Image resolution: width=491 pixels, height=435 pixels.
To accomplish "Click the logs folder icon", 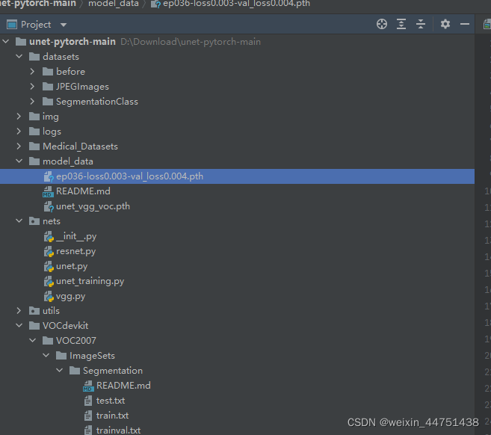I will (34, 132).
